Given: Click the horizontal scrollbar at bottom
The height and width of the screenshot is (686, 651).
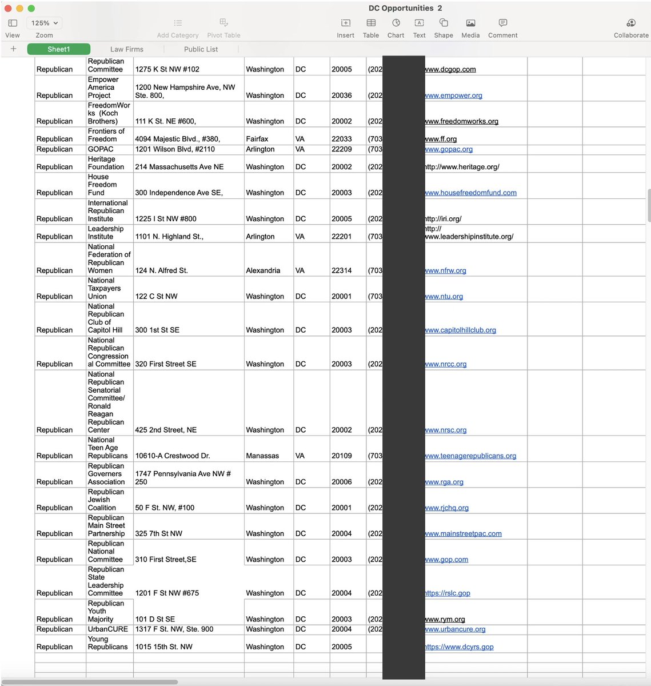Looking at the screenshot, I should (x=91, y=682).
